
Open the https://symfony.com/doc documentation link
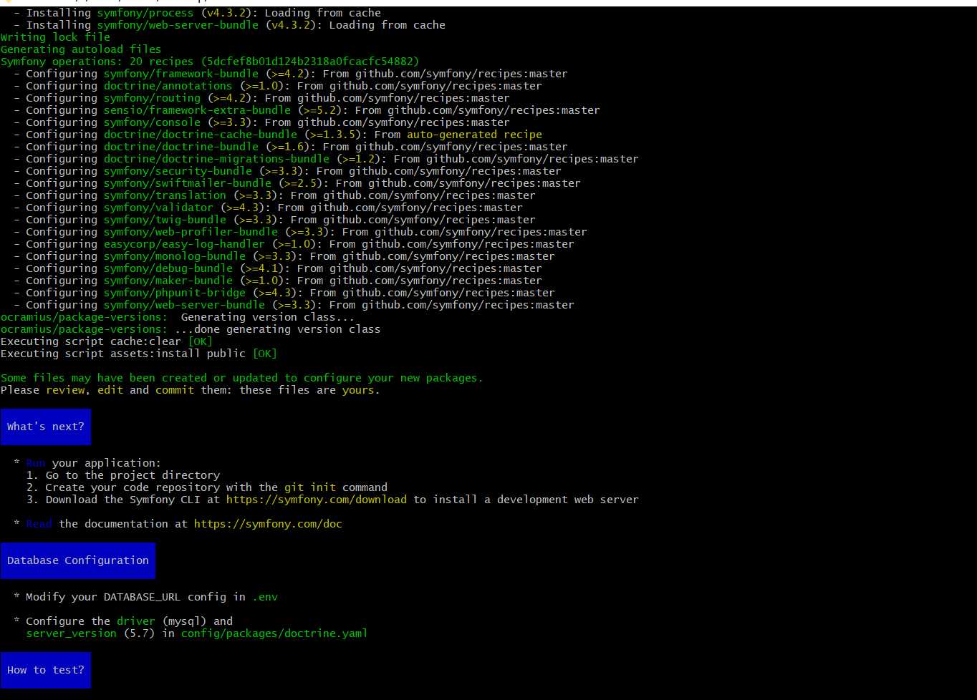268,524
